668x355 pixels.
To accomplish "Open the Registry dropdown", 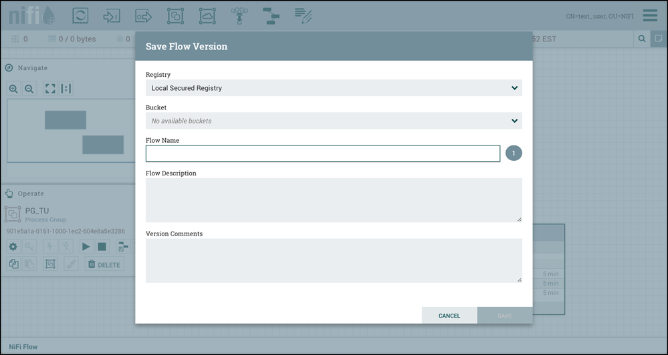I will click(x=334, y=88).
